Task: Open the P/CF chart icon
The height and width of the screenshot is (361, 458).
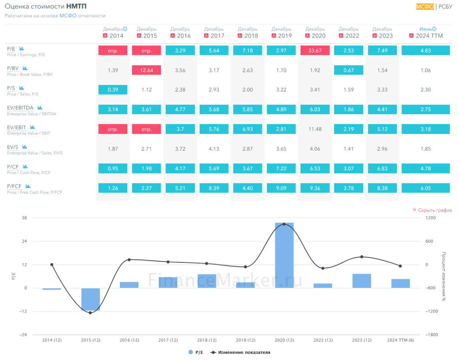Action: (x=25, y=167)
